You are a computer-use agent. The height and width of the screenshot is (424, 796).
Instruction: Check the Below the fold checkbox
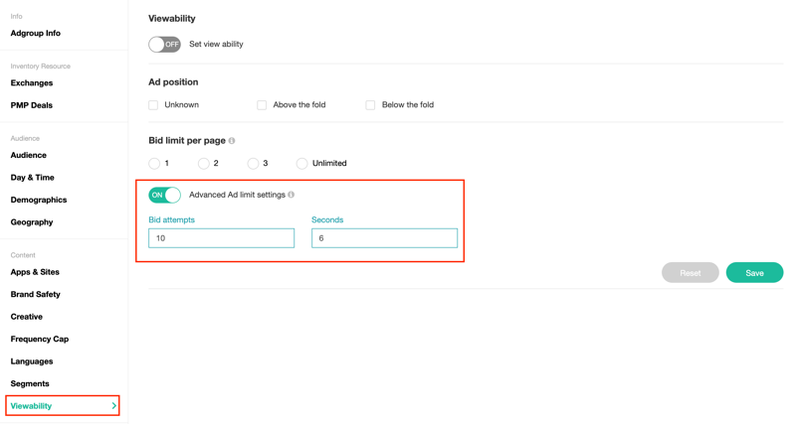[370, 105]
